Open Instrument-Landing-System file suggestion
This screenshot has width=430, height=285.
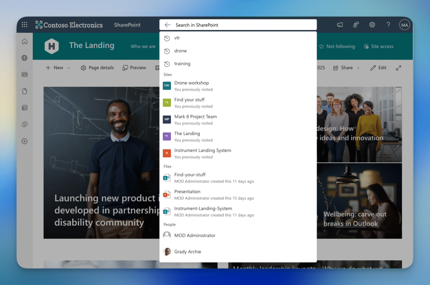click(x=238, y=212)
